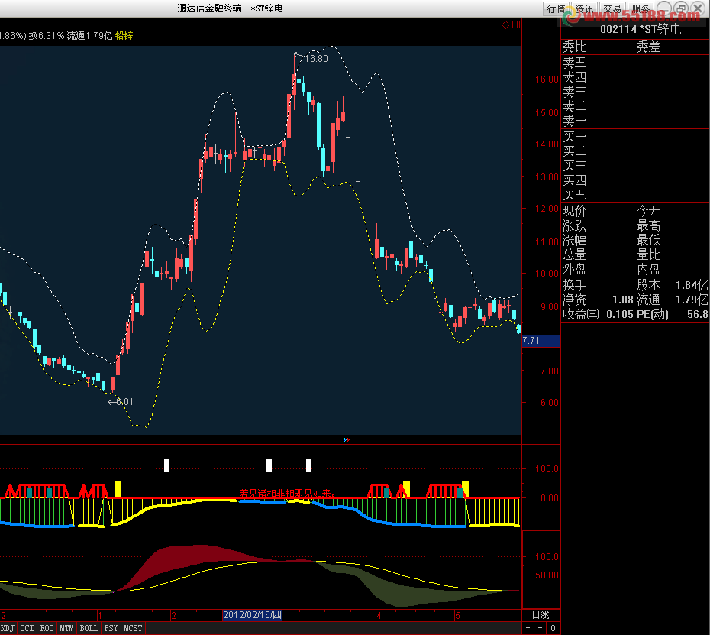Show the BOLL indicator tab

(89, 628)
